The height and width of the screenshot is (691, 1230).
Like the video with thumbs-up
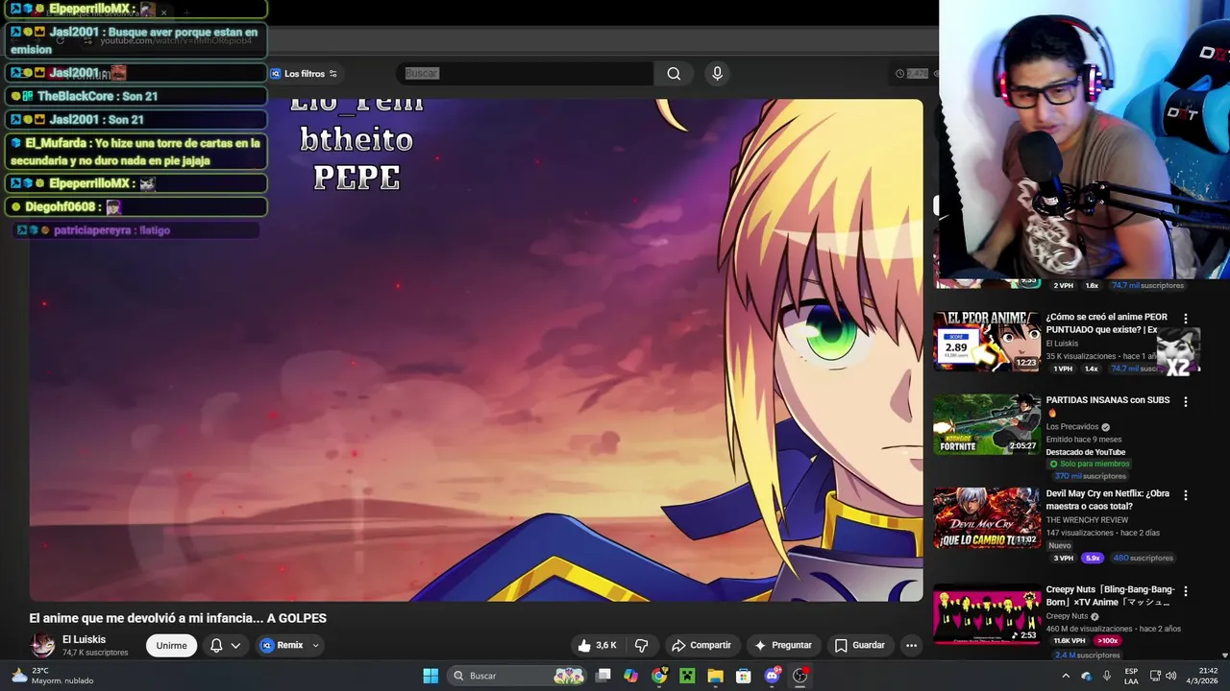(597, 645)
